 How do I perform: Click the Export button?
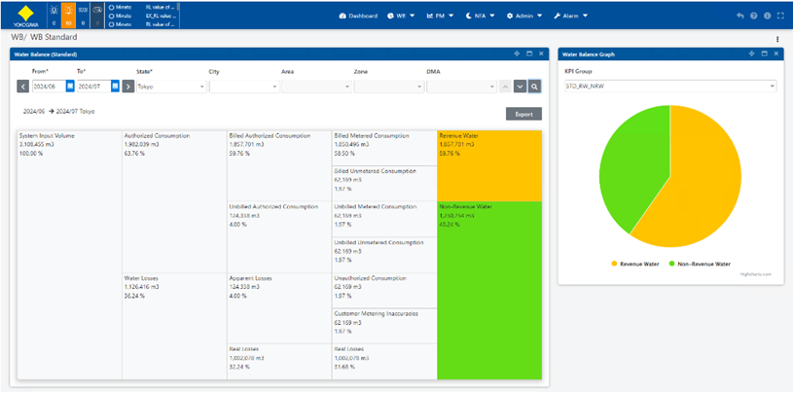(523, 114)
